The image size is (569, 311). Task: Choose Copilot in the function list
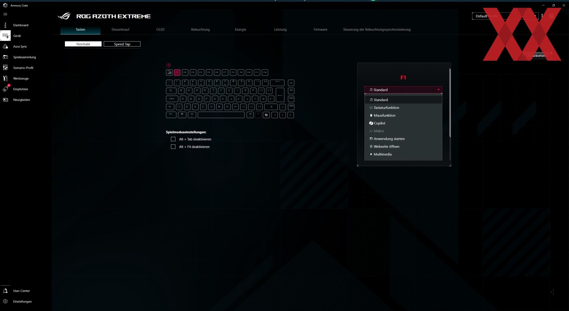click(x=403, y=123)
